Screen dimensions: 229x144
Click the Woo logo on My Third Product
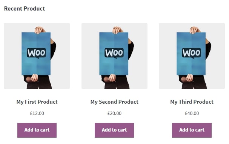192,53
